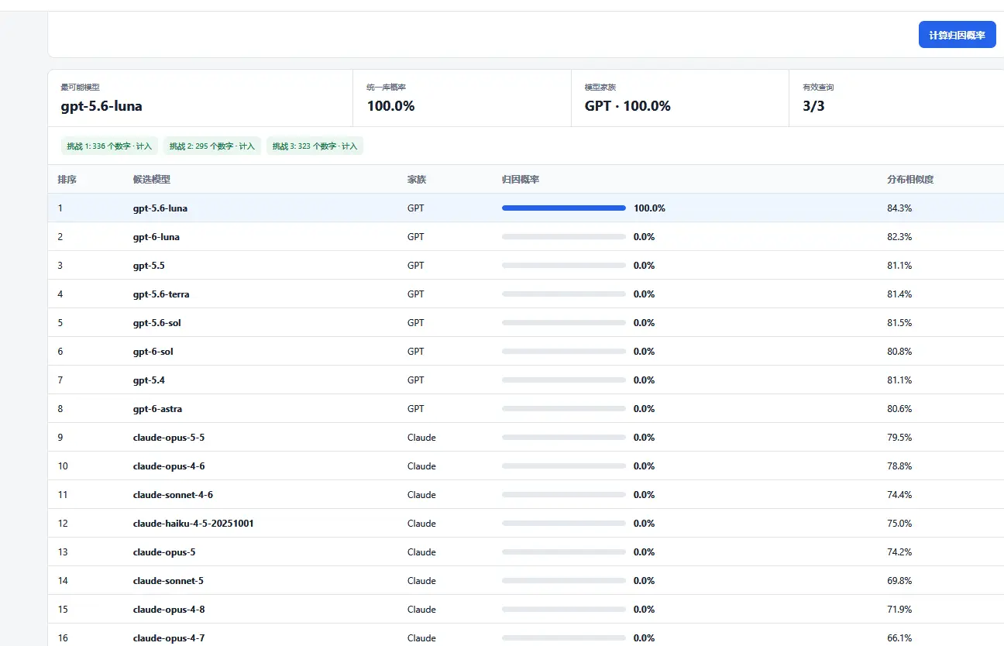Click the 80.8% similarity value
The width and height of the screenshot is (1004, 646).
(x=899, y=351)
